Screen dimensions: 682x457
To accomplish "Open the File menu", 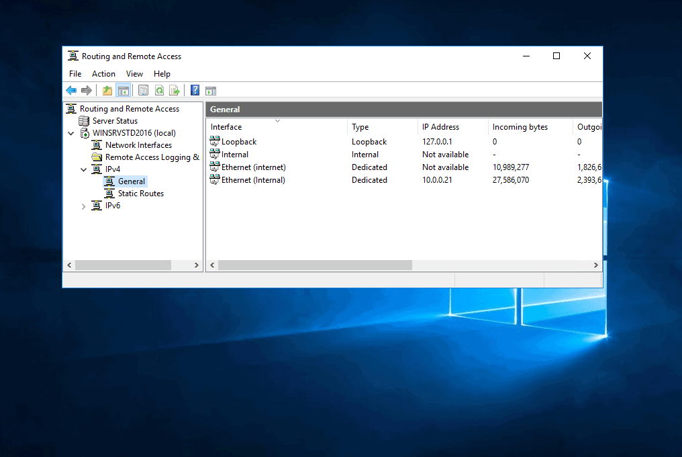I will coord(75,74).
